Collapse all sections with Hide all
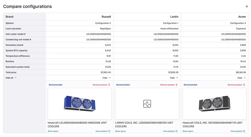This screenshot has height=137, width=251. coord(11,78)
